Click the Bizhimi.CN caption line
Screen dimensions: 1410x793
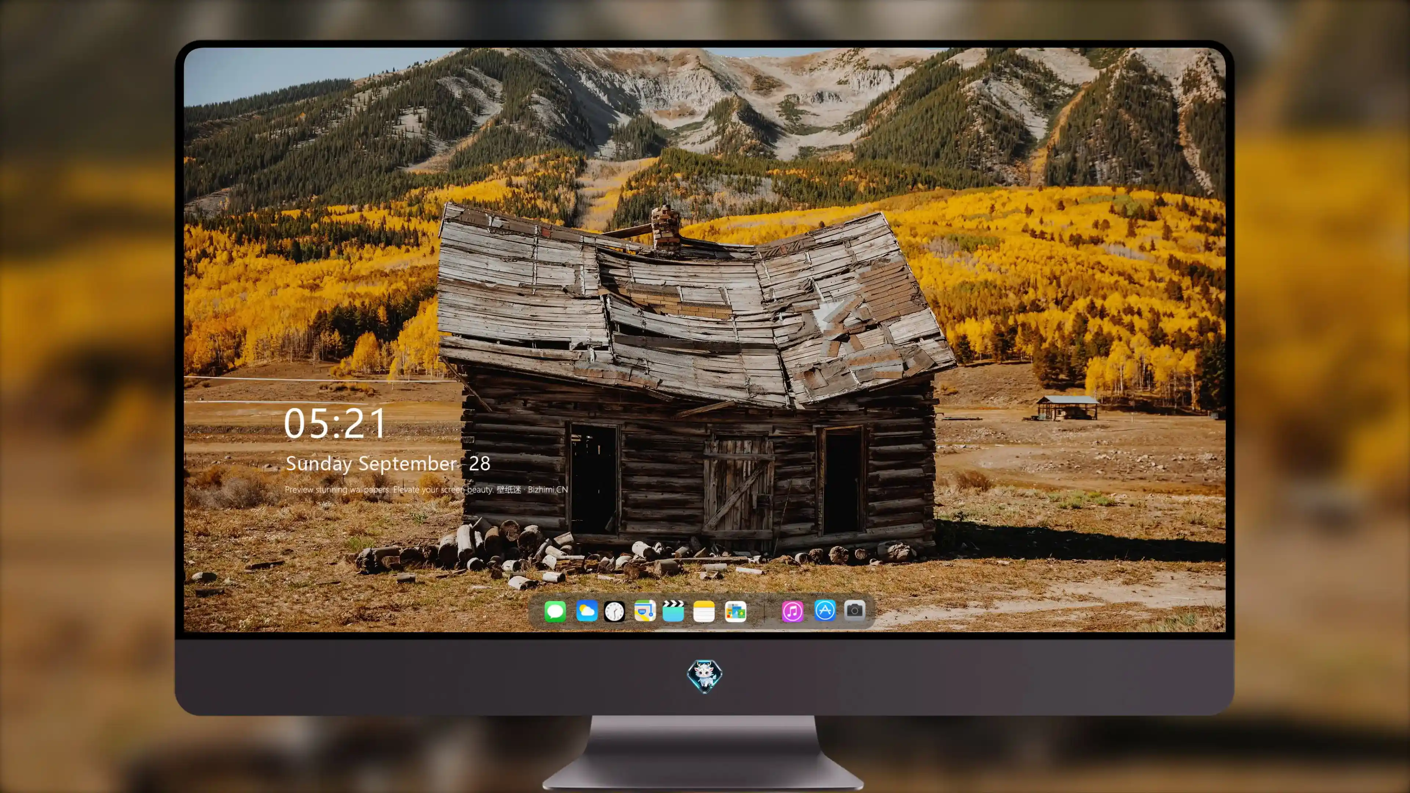[426, 489]
